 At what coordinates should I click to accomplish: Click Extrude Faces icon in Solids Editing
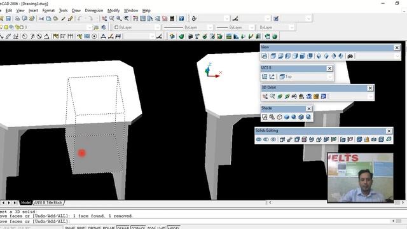point(282,139)
